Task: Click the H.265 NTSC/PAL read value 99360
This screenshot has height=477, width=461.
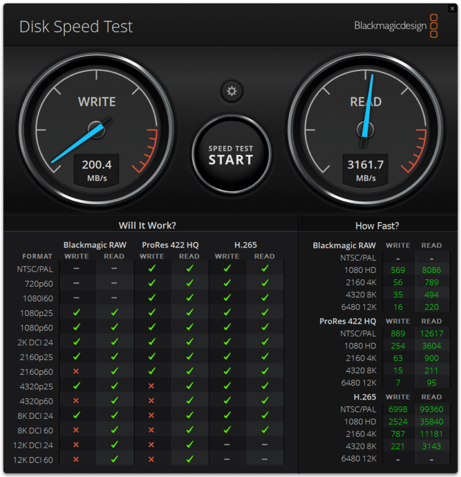Action: coord(431,409)
